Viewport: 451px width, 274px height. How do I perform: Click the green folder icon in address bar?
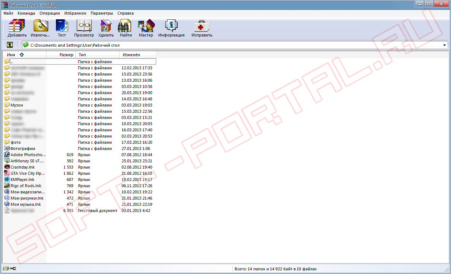(26, 45)
